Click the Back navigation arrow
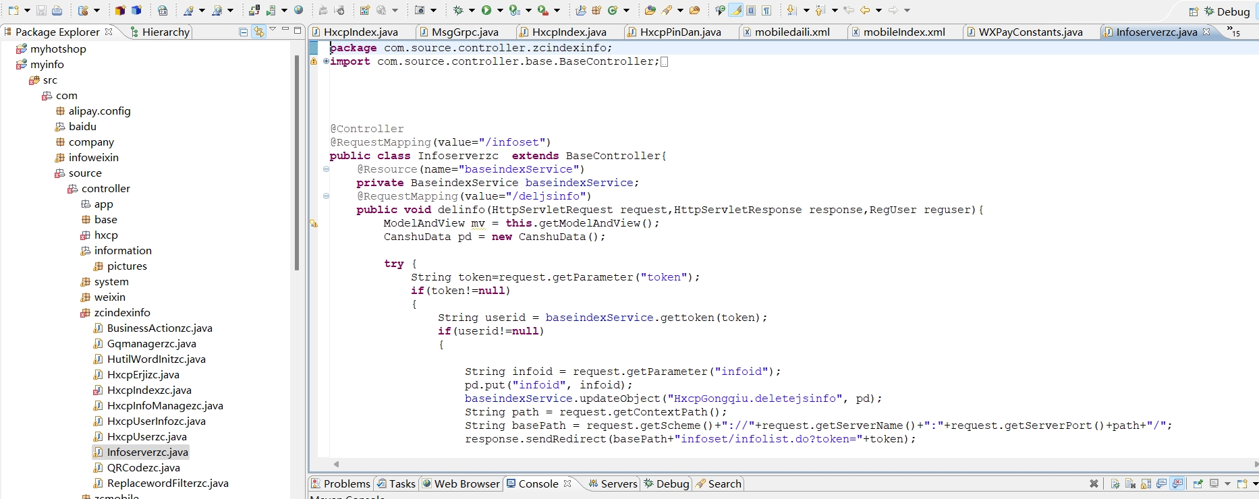 coord(864,10)
